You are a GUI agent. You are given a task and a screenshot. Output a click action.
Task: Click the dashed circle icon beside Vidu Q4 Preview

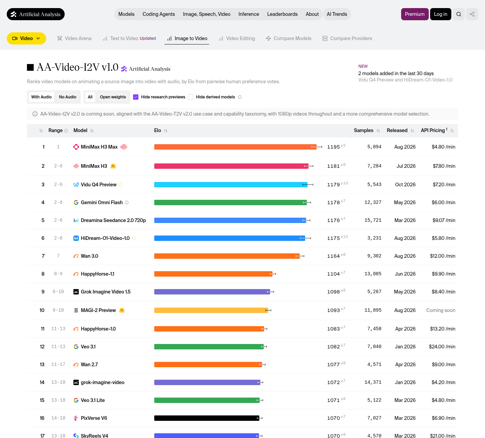tap(121, 185)
